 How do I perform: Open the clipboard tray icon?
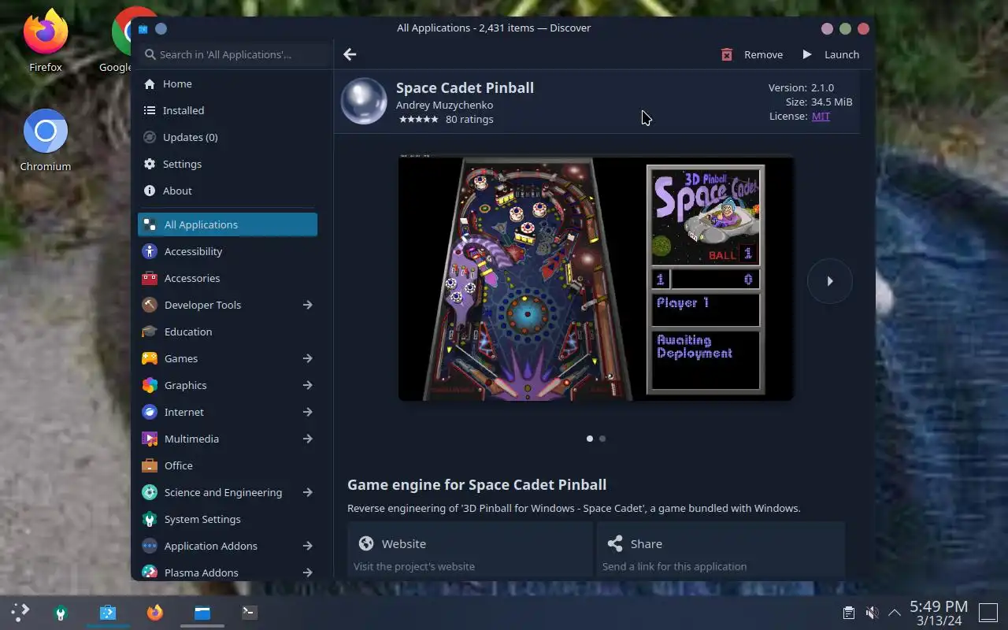coord(848,613)
